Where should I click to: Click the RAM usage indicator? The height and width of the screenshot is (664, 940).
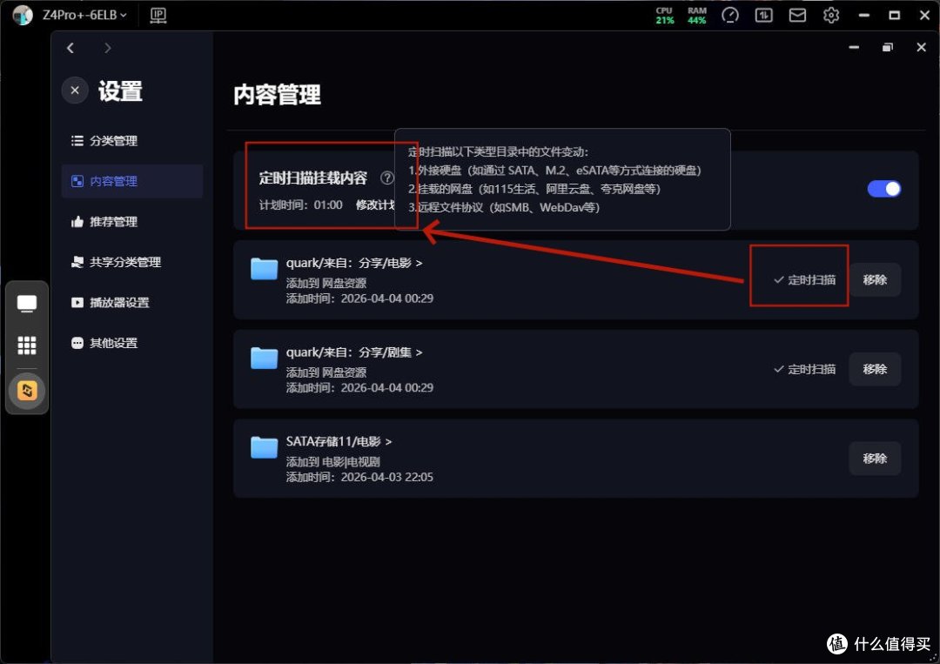pos(696,16)
